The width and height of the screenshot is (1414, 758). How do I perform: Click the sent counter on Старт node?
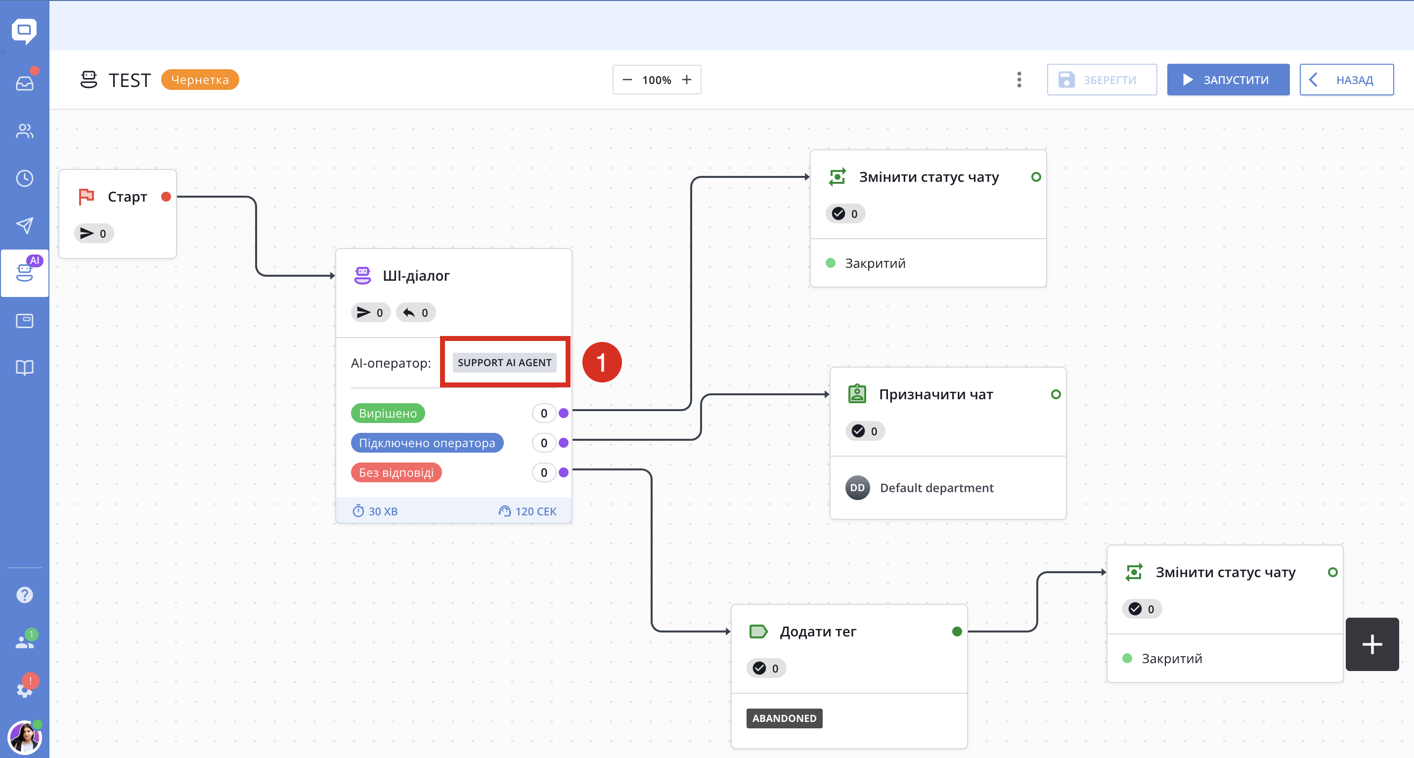(94, 234)
